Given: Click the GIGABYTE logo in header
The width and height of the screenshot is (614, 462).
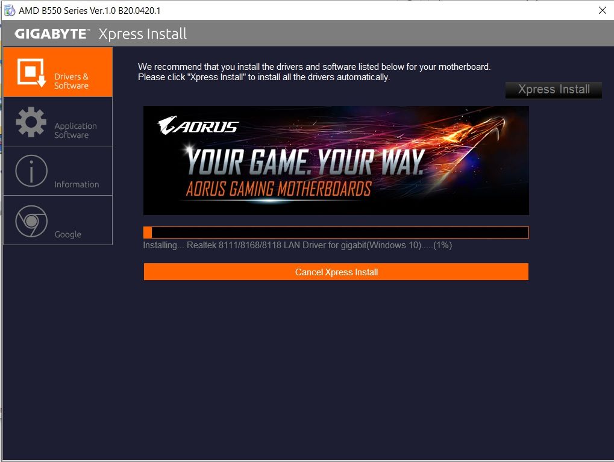Looking at the screenshot, I should pyautogui.click(x=52, y=34).
